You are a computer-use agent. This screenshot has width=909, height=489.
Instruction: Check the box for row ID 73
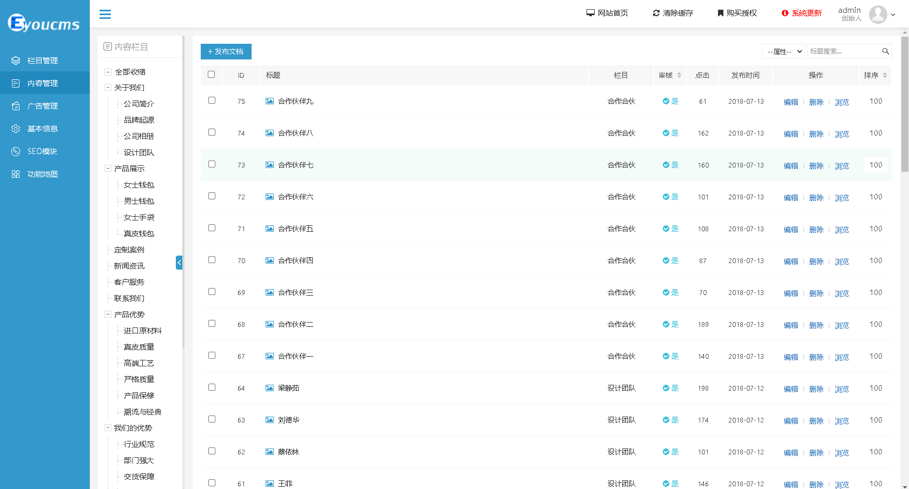point(212,164)
